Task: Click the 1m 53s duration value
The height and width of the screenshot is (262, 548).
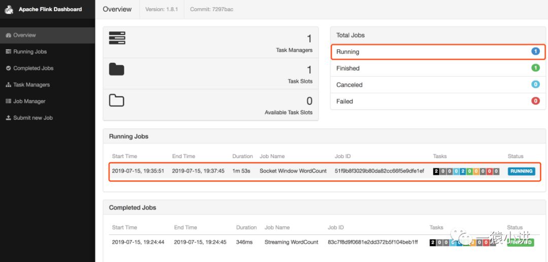Action: click(x=241, y=171)
